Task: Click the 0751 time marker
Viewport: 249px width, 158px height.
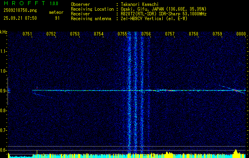Action: (x=27, y=34)
